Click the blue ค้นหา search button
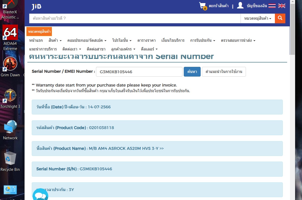This screenshot has width=302, height=200. (x=192, y=72)
